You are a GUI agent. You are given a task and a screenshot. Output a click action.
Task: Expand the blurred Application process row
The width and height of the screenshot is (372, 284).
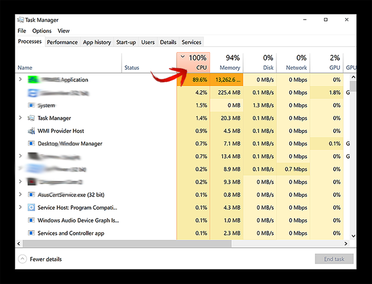pos(20,79)
